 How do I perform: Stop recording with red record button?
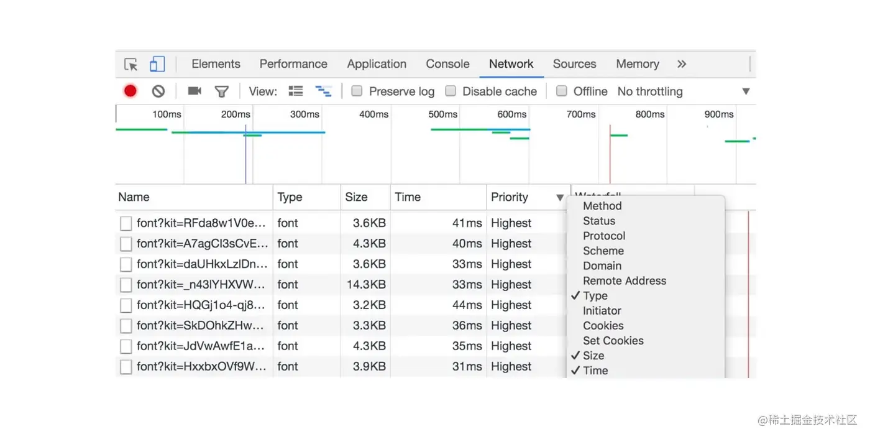130,91
